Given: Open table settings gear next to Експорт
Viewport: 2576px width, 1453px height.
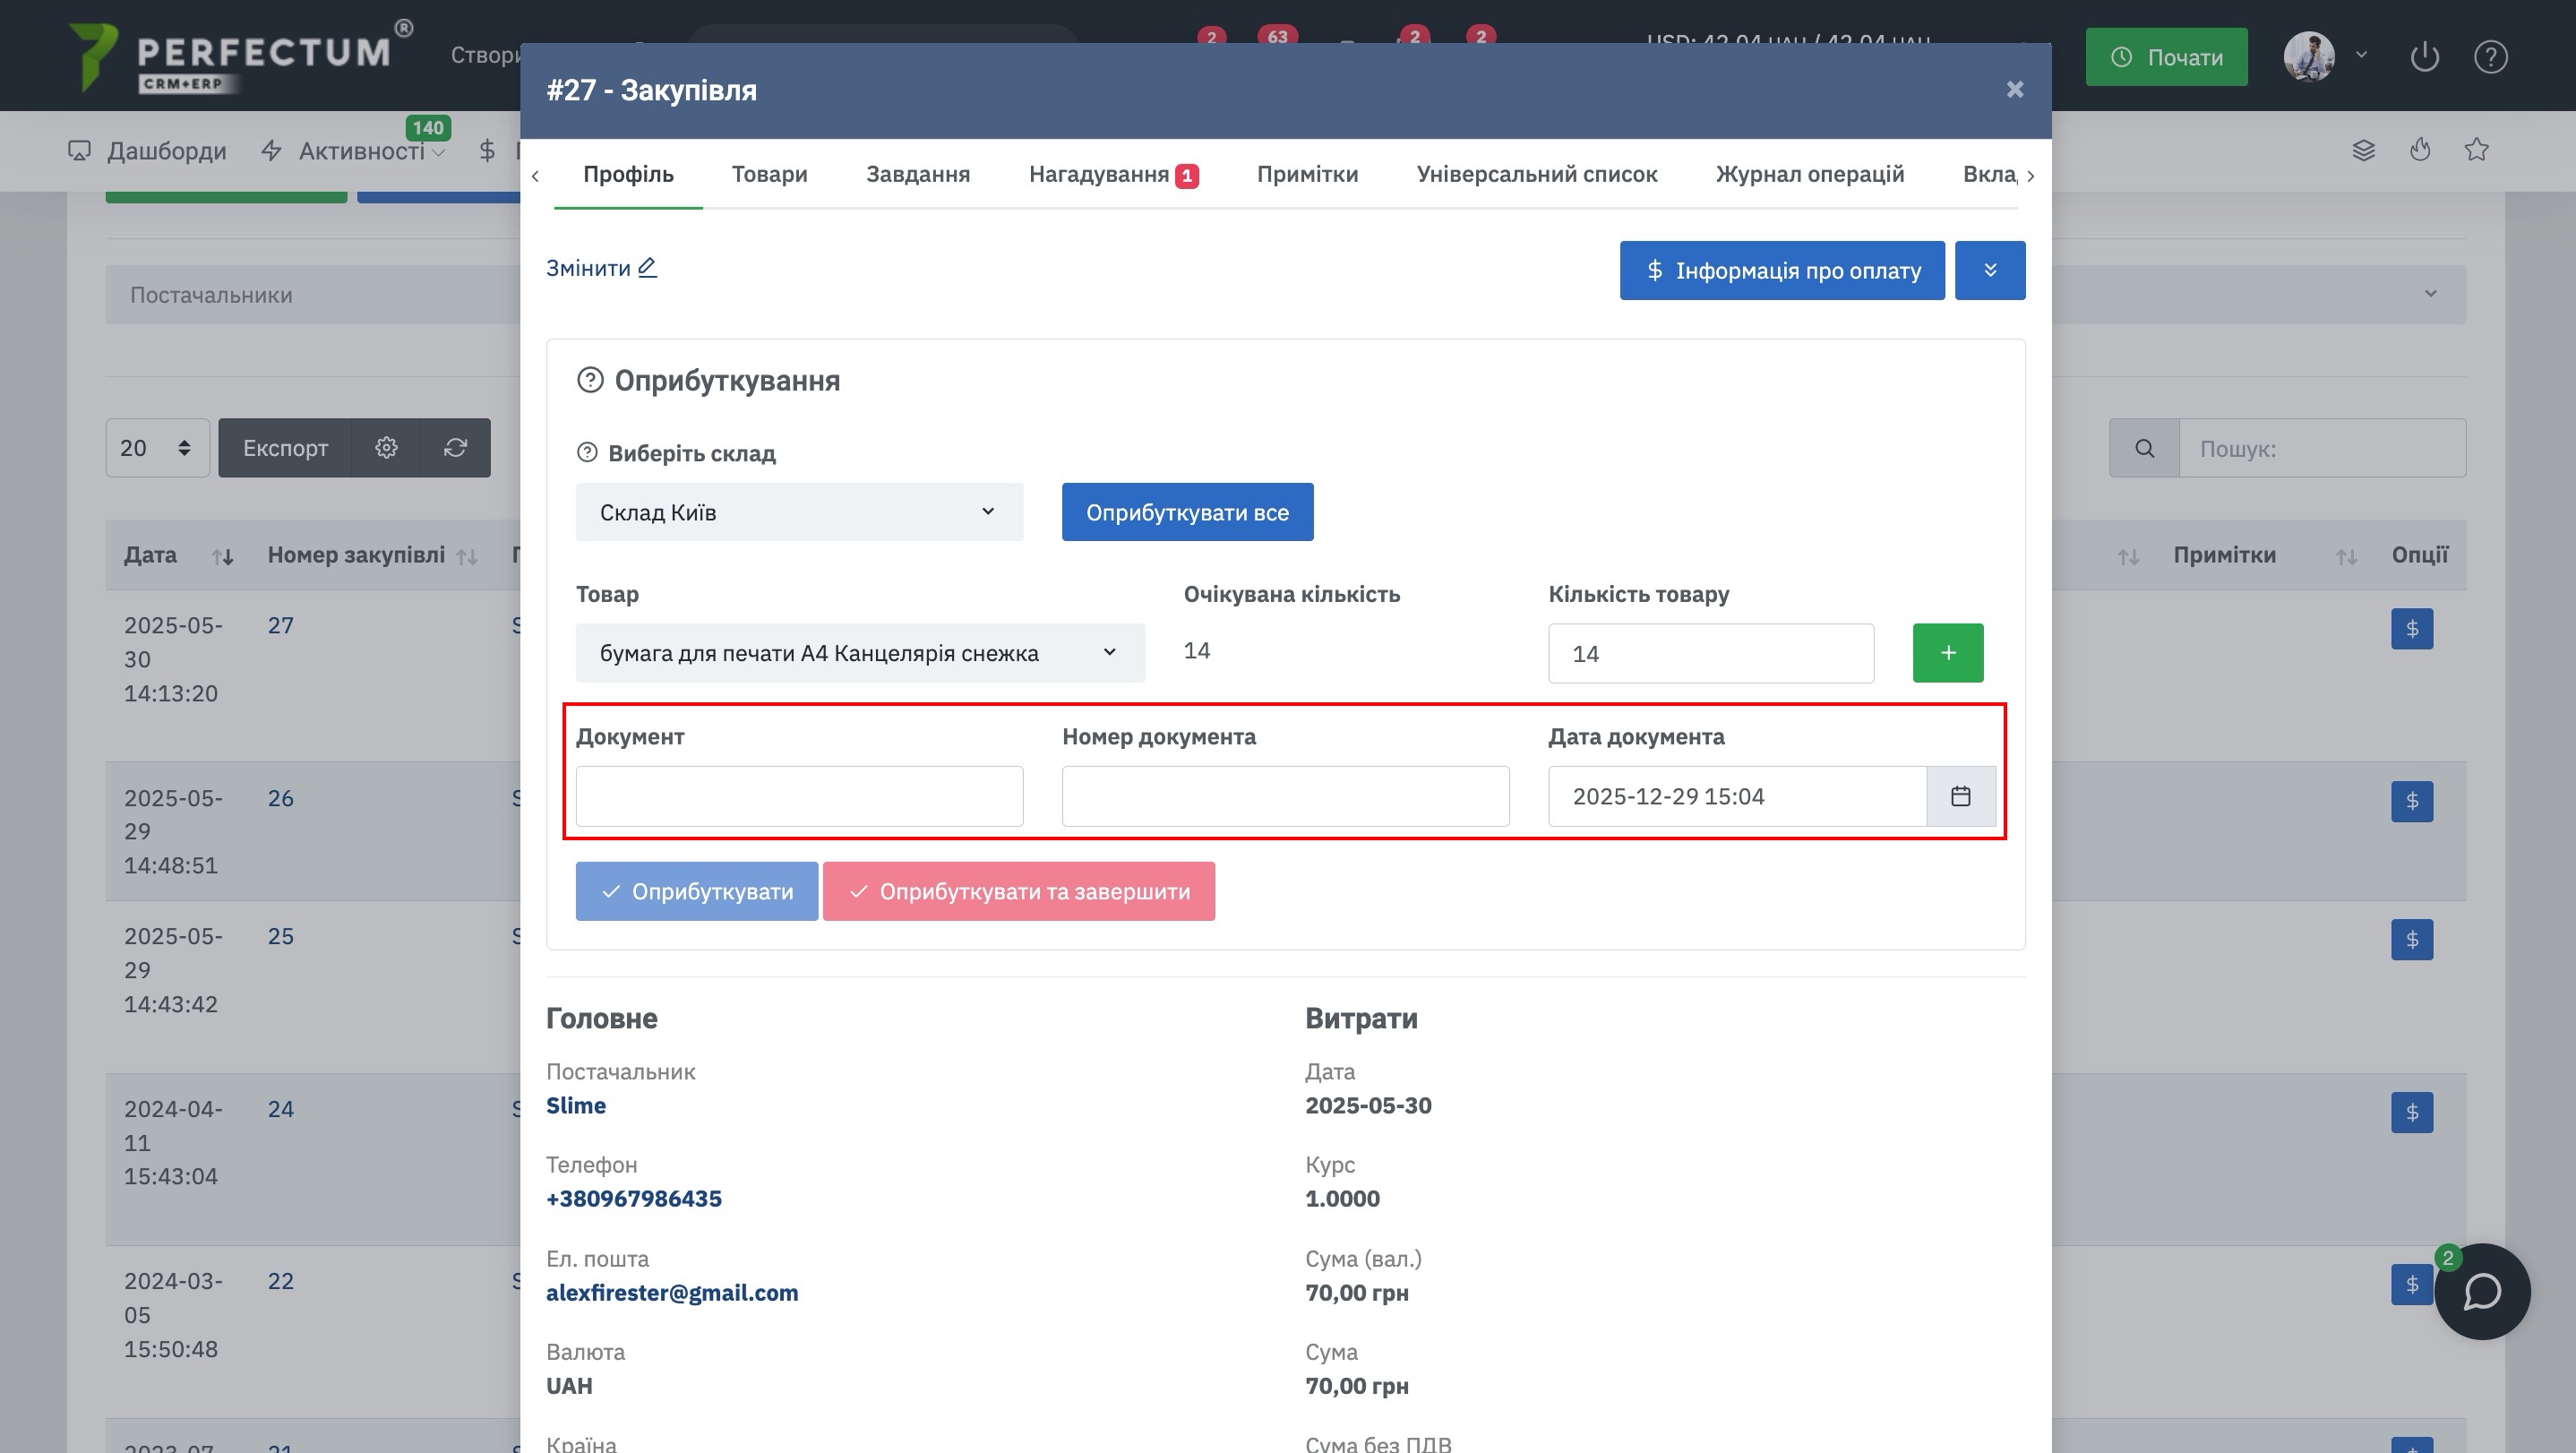Looking at the screenshot, I should point(386,448).
